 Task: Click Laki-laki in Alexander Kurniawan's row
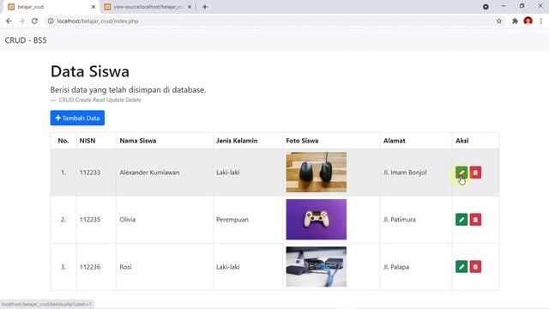(x=227, y=173)
